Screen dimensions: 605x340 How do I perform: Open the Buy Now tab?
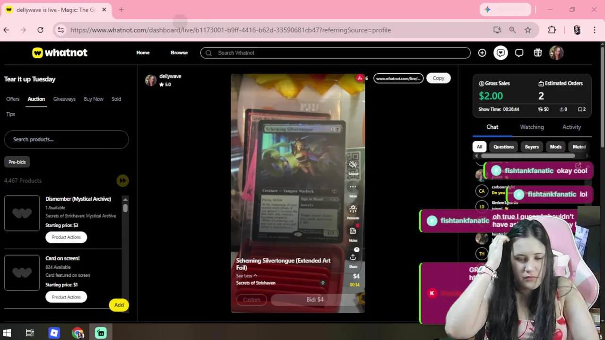pos(94,99)
